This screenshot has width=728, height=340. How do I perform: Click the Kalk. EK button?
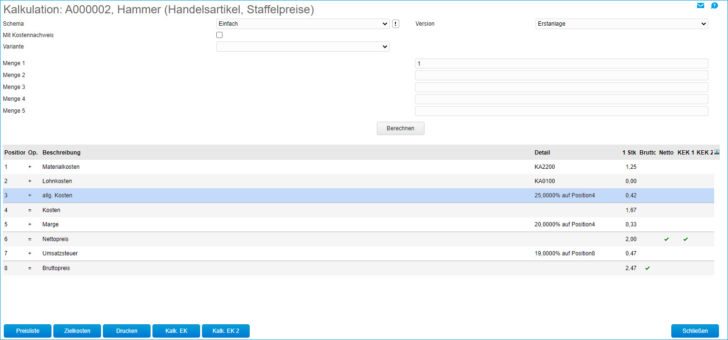coord(176,331)
